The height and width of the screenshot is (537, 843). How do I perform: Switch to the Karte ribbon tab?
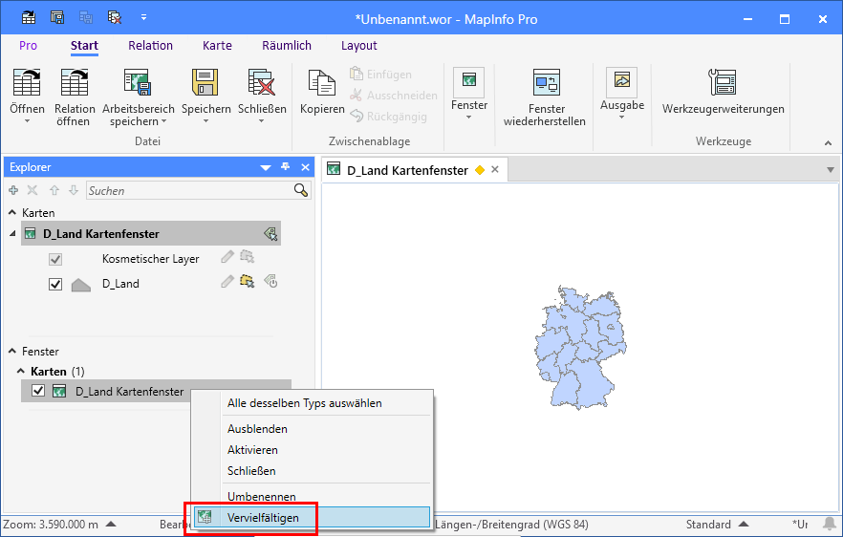pos(217,46)
